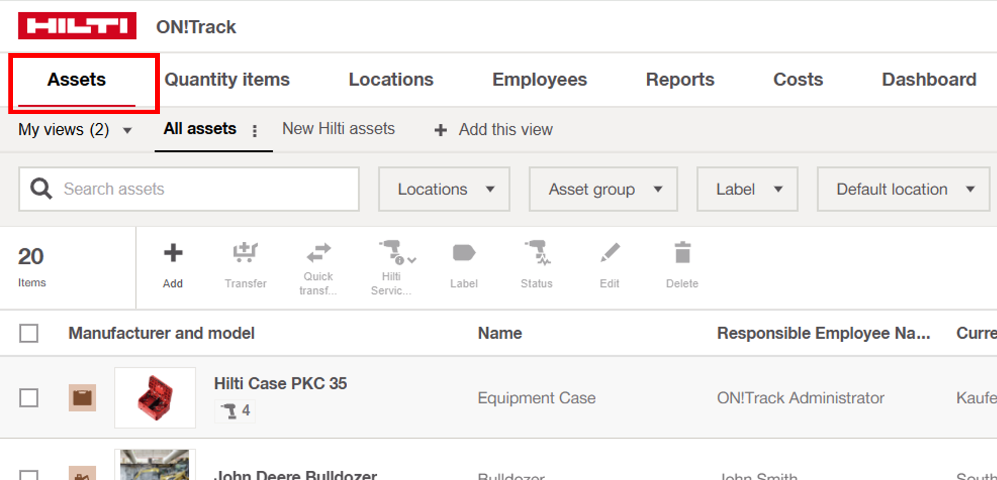Click Add this view button
Image resolution: width=997 pixels, height=480 pixels.
pyautogui.click(x=494, y=130)
